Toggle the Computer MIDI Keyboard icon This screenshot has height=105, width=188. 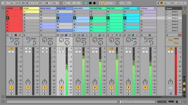pyautogui.click(x=161, y=3)
